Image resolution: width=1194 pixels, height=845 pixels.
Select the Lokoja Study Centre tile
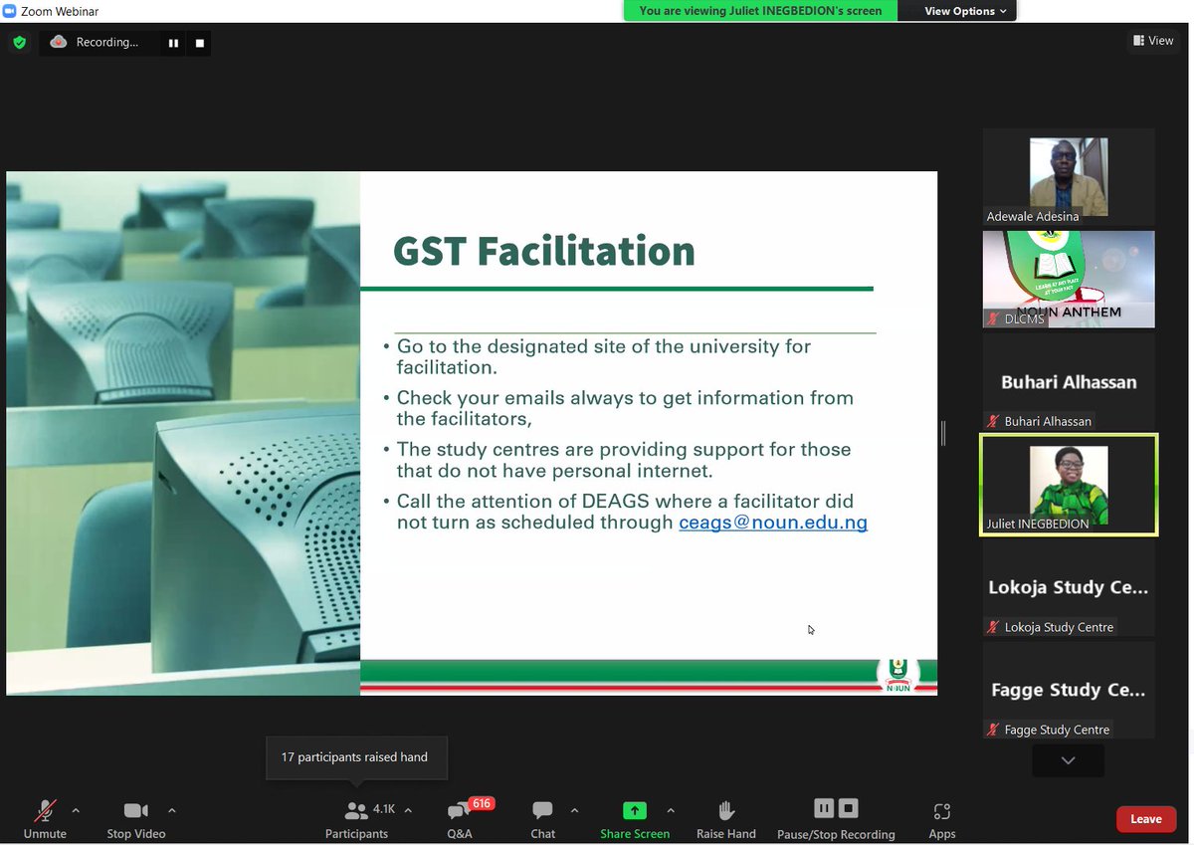tap(1069, 588)
